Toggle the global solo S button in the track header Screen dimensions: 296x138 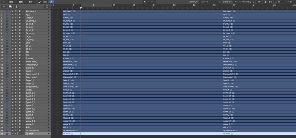click(16, 7)
